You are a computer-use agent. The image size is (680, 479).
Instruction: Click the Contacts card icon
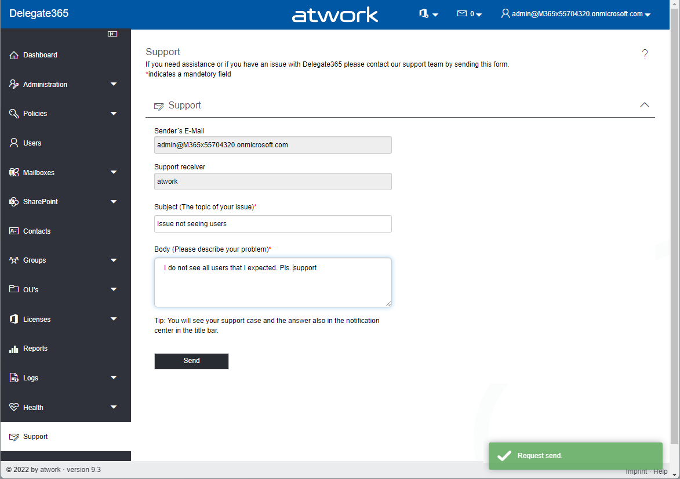pos(14,231)
